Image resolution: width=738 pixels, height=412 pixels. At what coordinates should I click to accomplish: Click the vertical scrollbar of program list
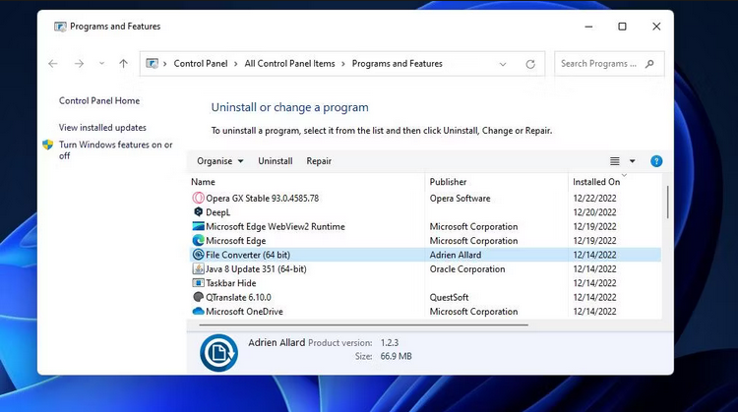click(x=667, y=203)
